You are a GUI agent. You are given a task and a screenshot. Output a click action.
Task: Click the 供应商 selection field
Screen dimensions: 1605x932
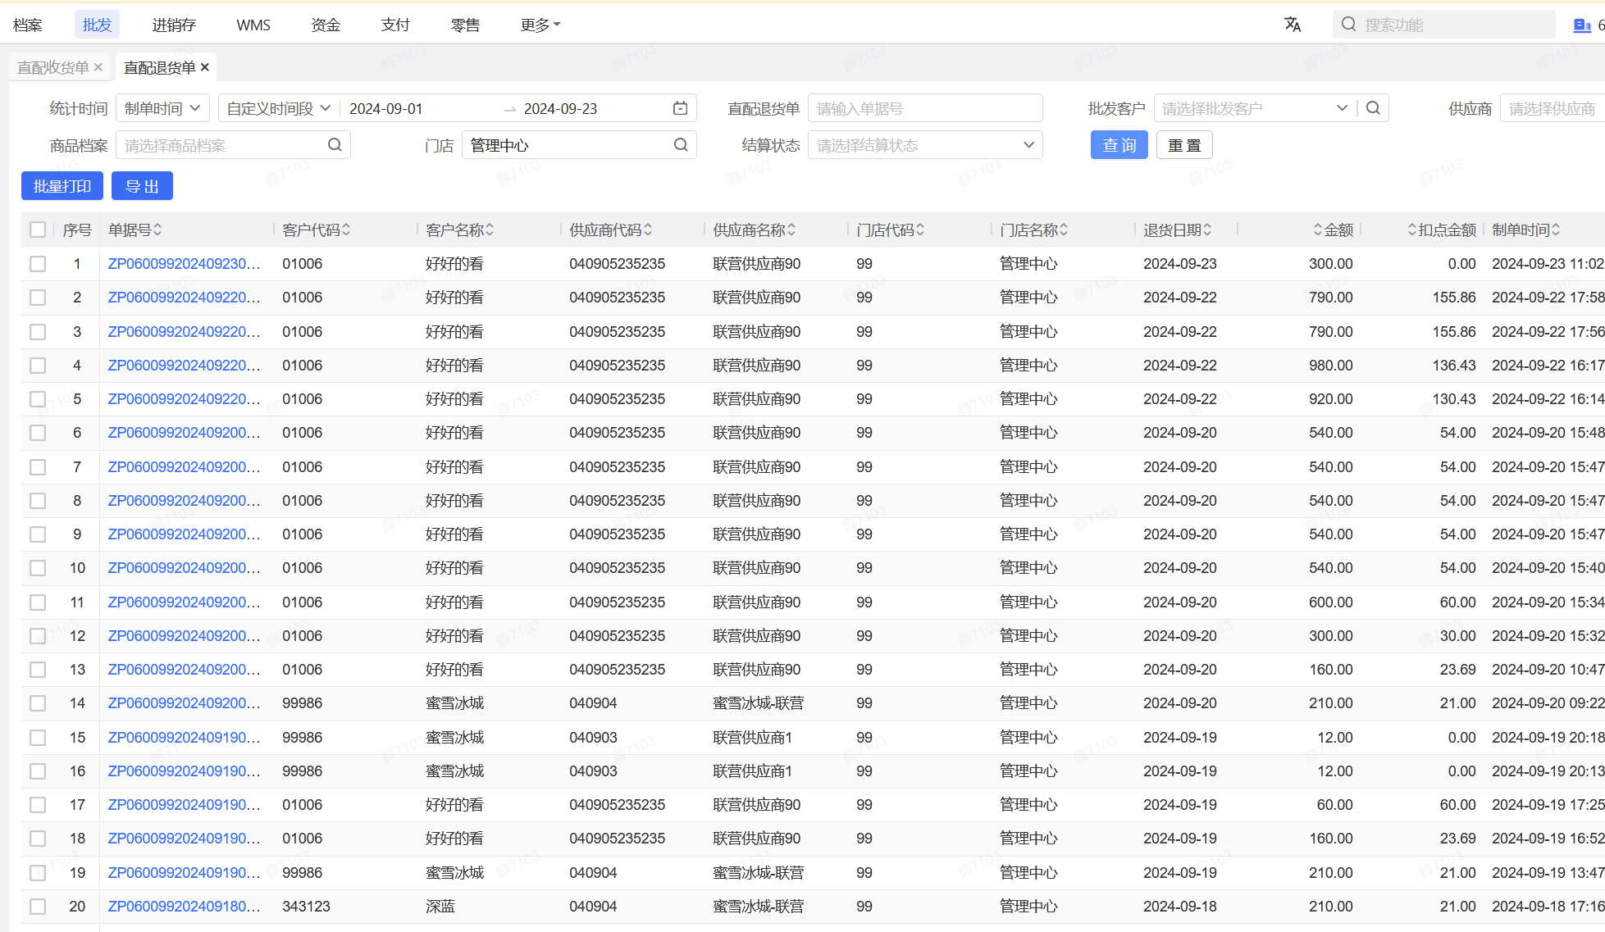[1553, 108]
